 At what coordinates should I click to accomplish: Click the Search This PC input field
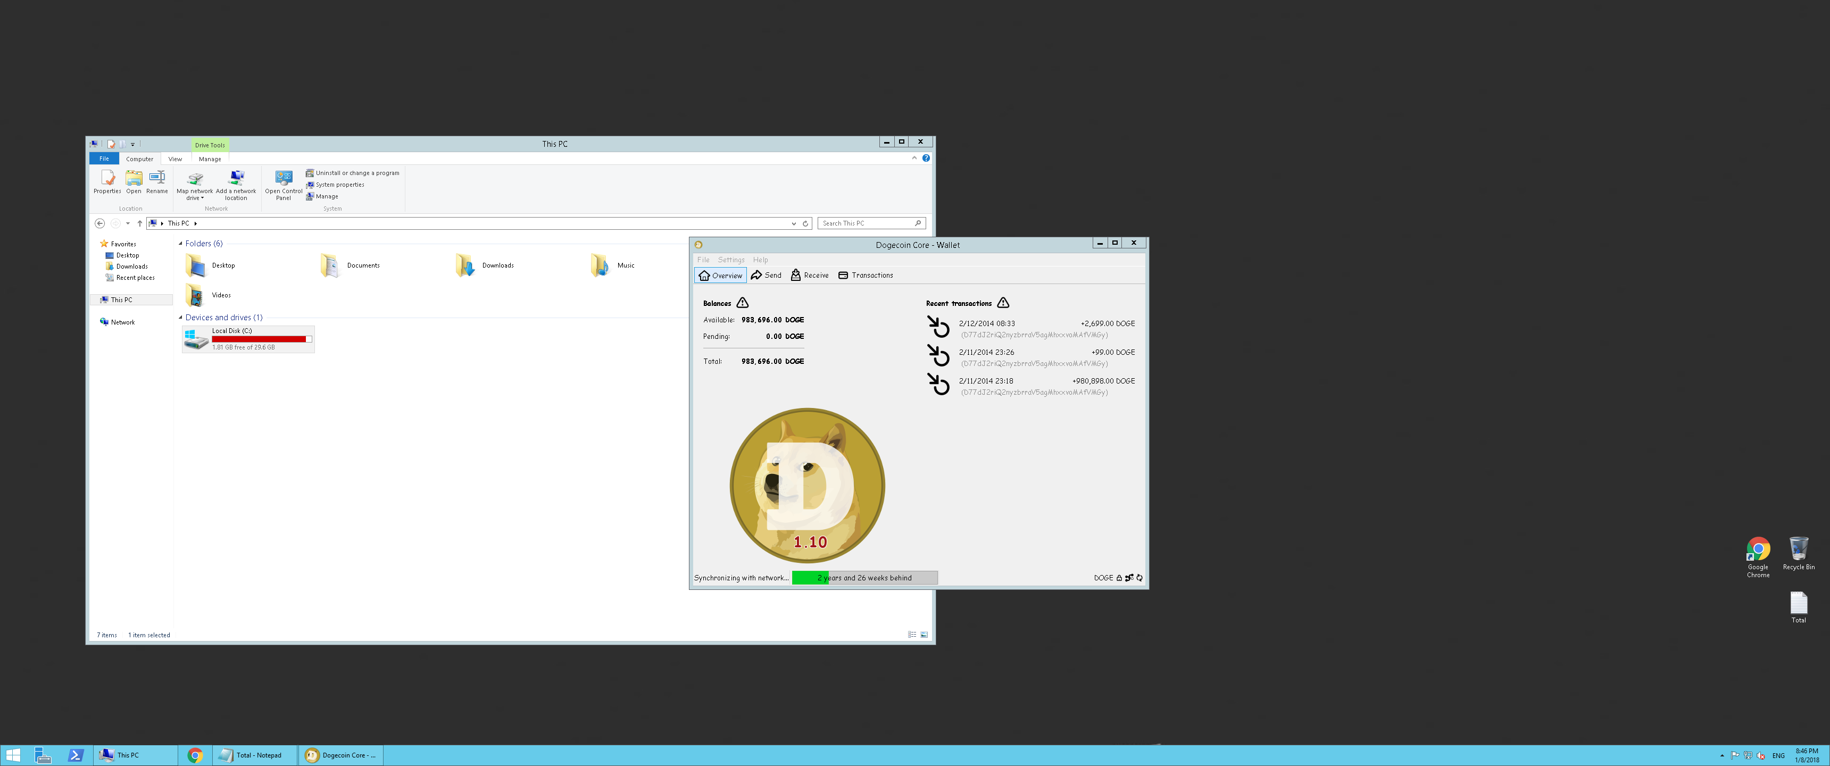click(872, 224)
